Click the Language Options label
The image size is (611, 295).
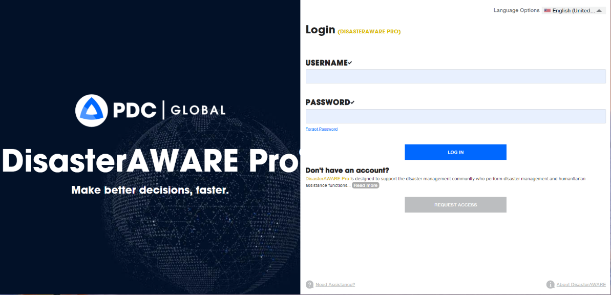(x=516, y=11)
